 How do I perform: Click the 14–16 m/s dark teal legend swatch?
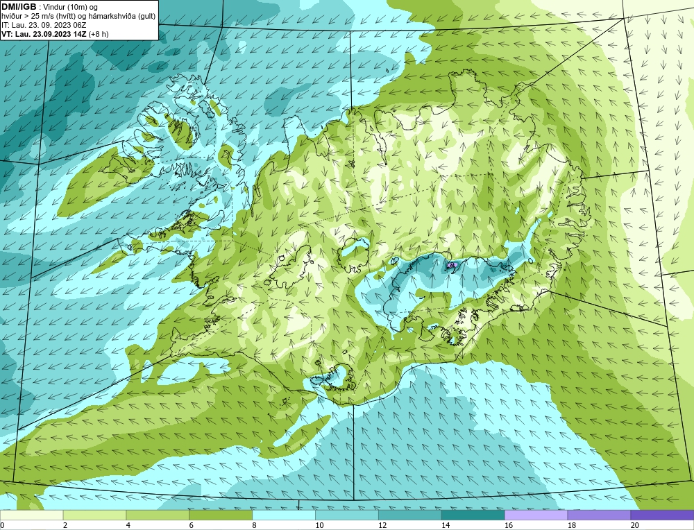(473, 515)
